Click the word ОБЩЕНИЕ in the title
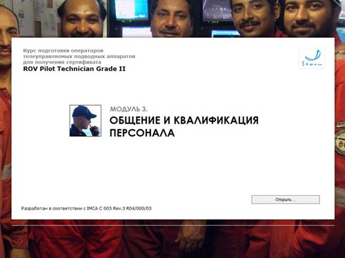The image size is (345, 258). [135, 120]
